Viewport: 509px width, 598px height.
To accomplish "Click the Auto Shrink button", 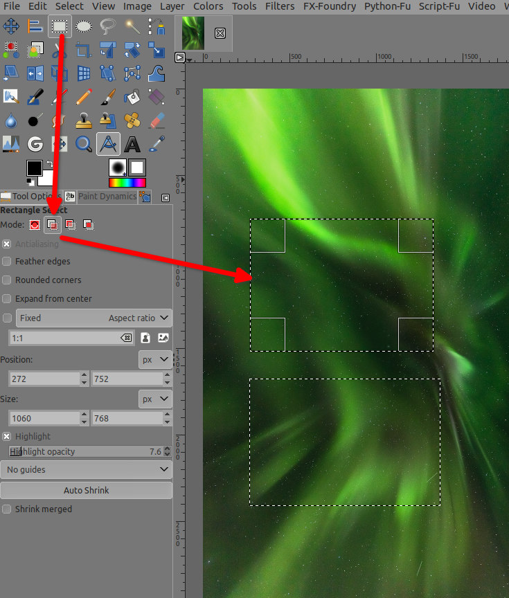I will pos(87,491).
